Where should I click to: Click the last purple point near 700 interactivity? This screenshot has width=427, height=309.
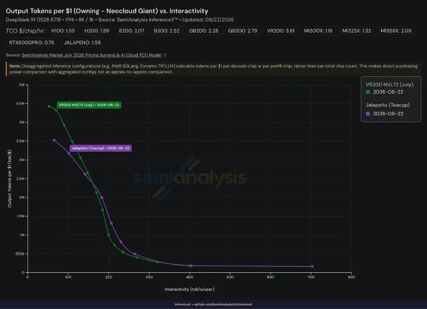point(312,266)
